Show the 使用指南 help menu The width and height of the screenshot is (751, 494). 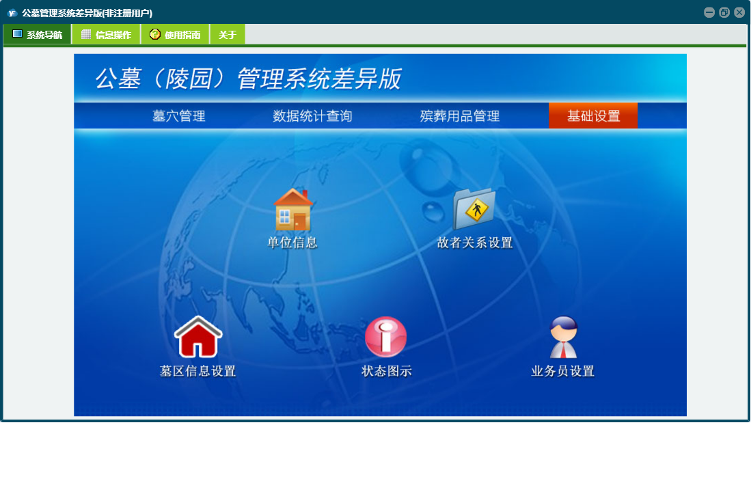coord(175,35)
